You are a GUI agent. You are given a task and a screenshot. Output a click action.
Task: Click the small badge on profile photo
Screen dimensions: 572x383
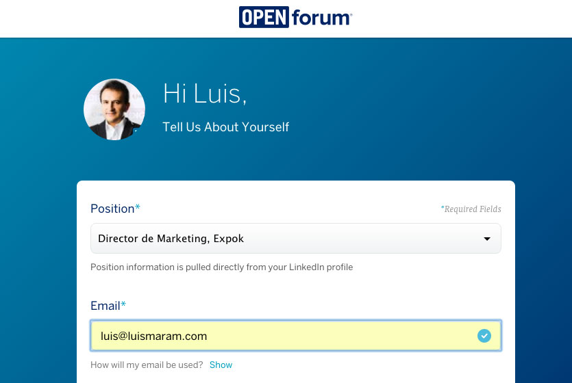pyautogui.click(x=136, y=129)
